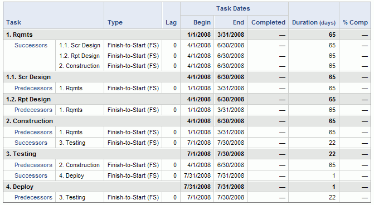Screen dimensions: 374x205
Task: Select the 3. Testing task group row
Action: 187,154
